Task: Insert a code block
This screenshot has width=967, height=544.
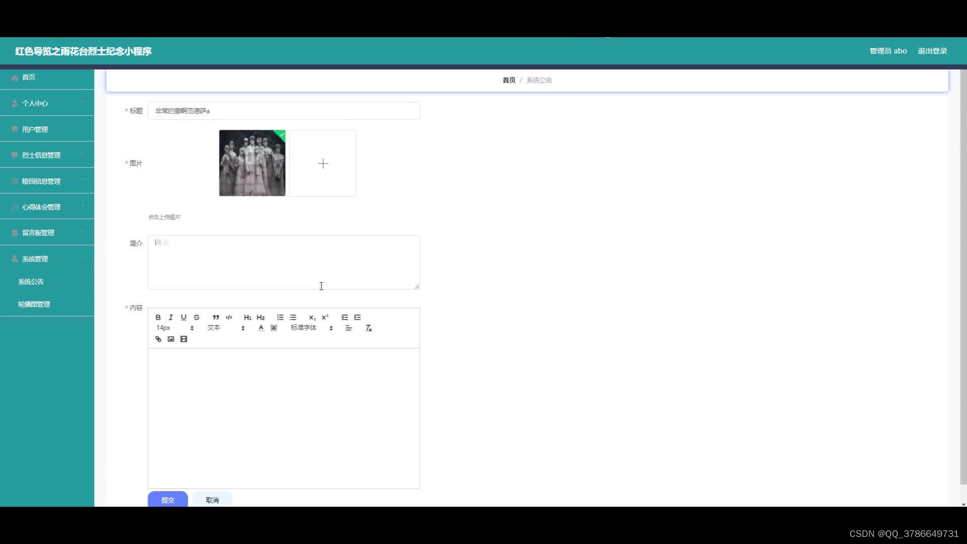Action: [229, 317]
